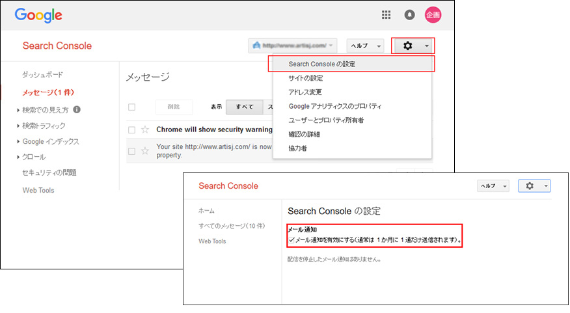570x313 pixels.
Task: Select Search Console の設定 menu item
Action: click(x=351, y=64)
